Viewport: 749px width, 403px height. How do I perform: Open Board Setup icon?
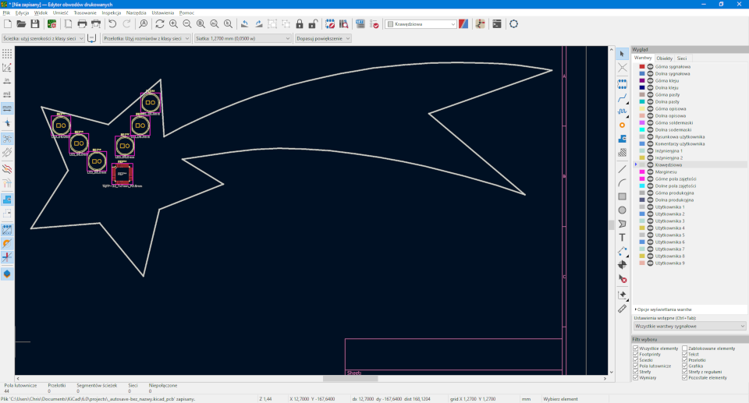(51, 24)
